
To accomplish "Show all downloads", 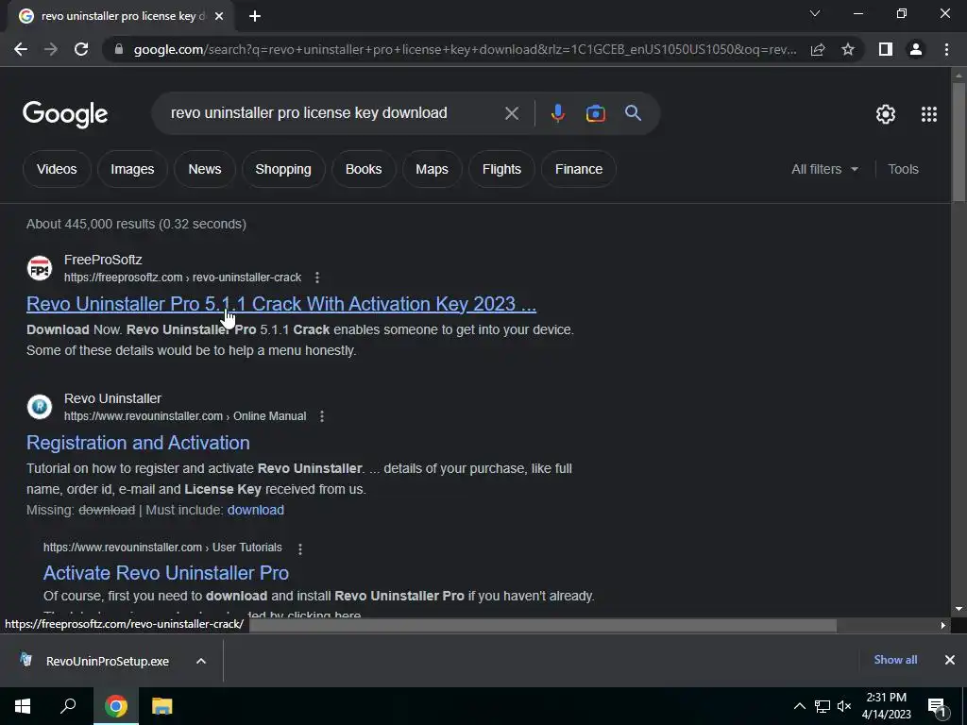I will [x=895, y=660].
